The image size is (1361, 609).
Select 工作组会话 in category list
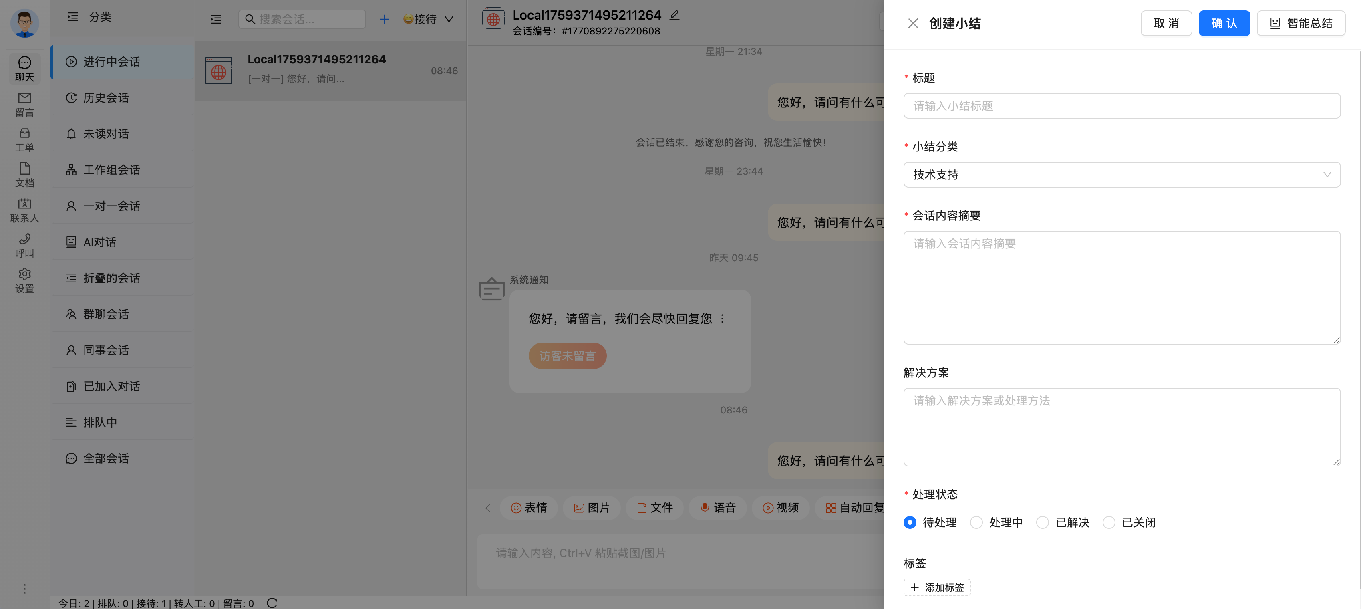[111, 170]
